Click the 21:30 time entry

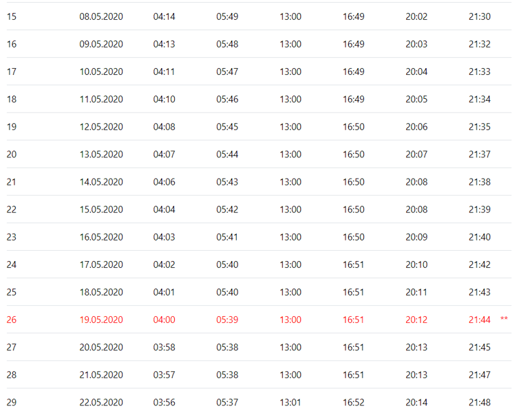click(x=479, y=16)
